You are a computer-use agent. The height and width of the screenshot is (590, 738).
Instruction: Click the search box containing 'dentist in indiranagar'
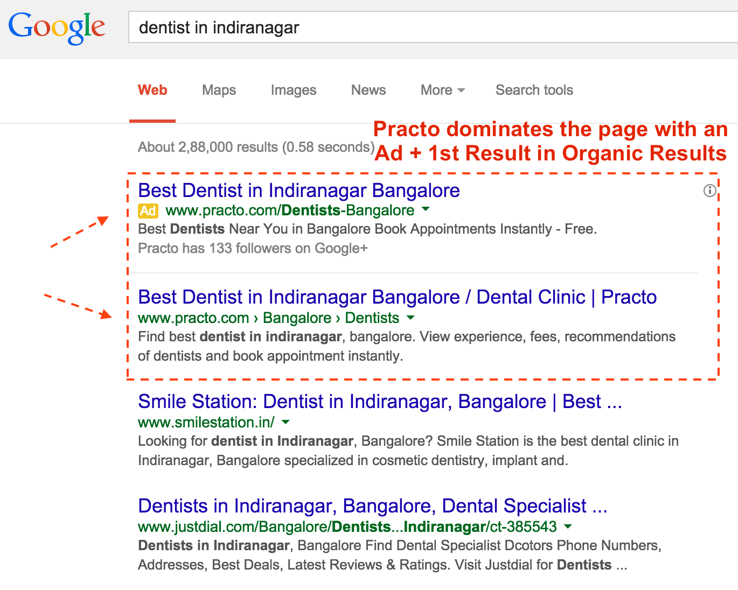[433, 27]
